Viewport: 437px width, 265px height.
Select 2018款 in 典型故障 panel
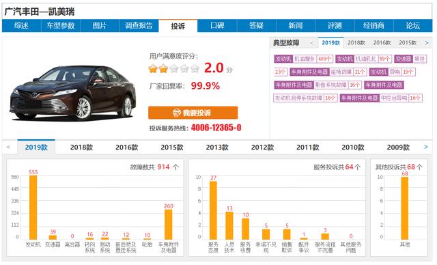pos(356,43)
